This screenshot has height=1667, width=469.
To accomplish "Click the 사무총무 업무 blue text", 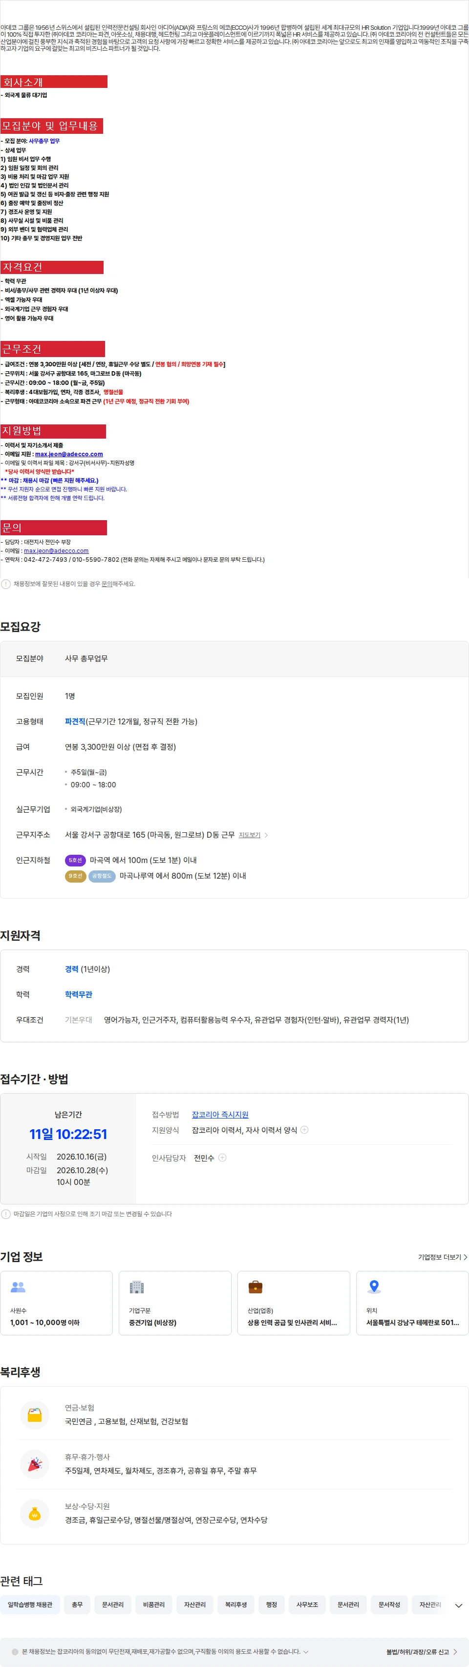I will [x=44, y=141].
